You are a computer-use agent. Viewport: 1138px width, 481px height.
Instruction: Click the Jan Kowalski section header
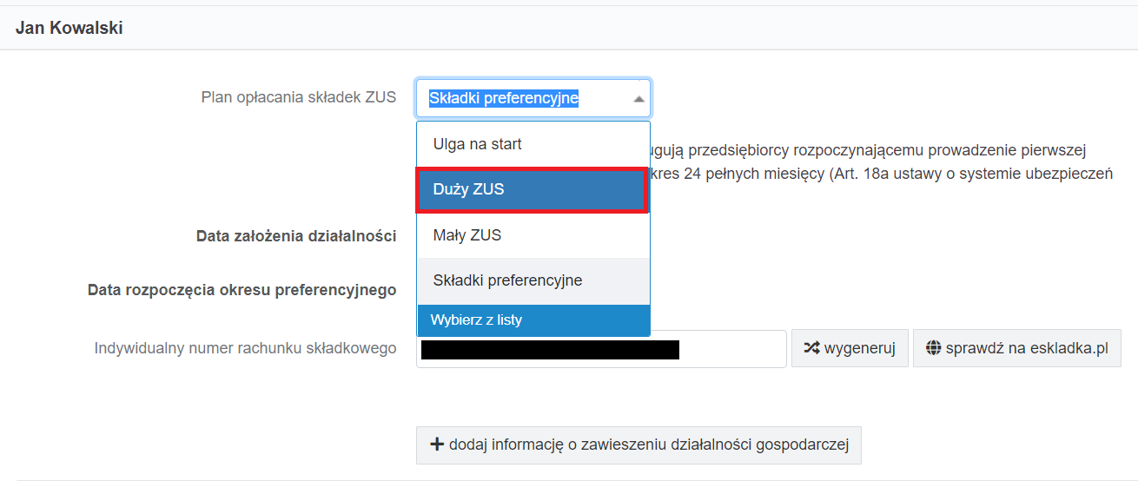coord(69,28)
